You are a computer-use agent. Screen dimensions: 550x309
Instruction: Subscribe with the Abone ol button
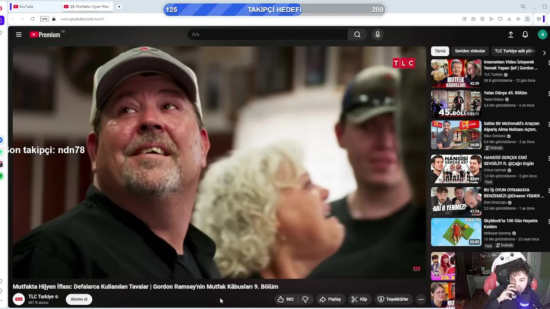click(x=79, y=299)
